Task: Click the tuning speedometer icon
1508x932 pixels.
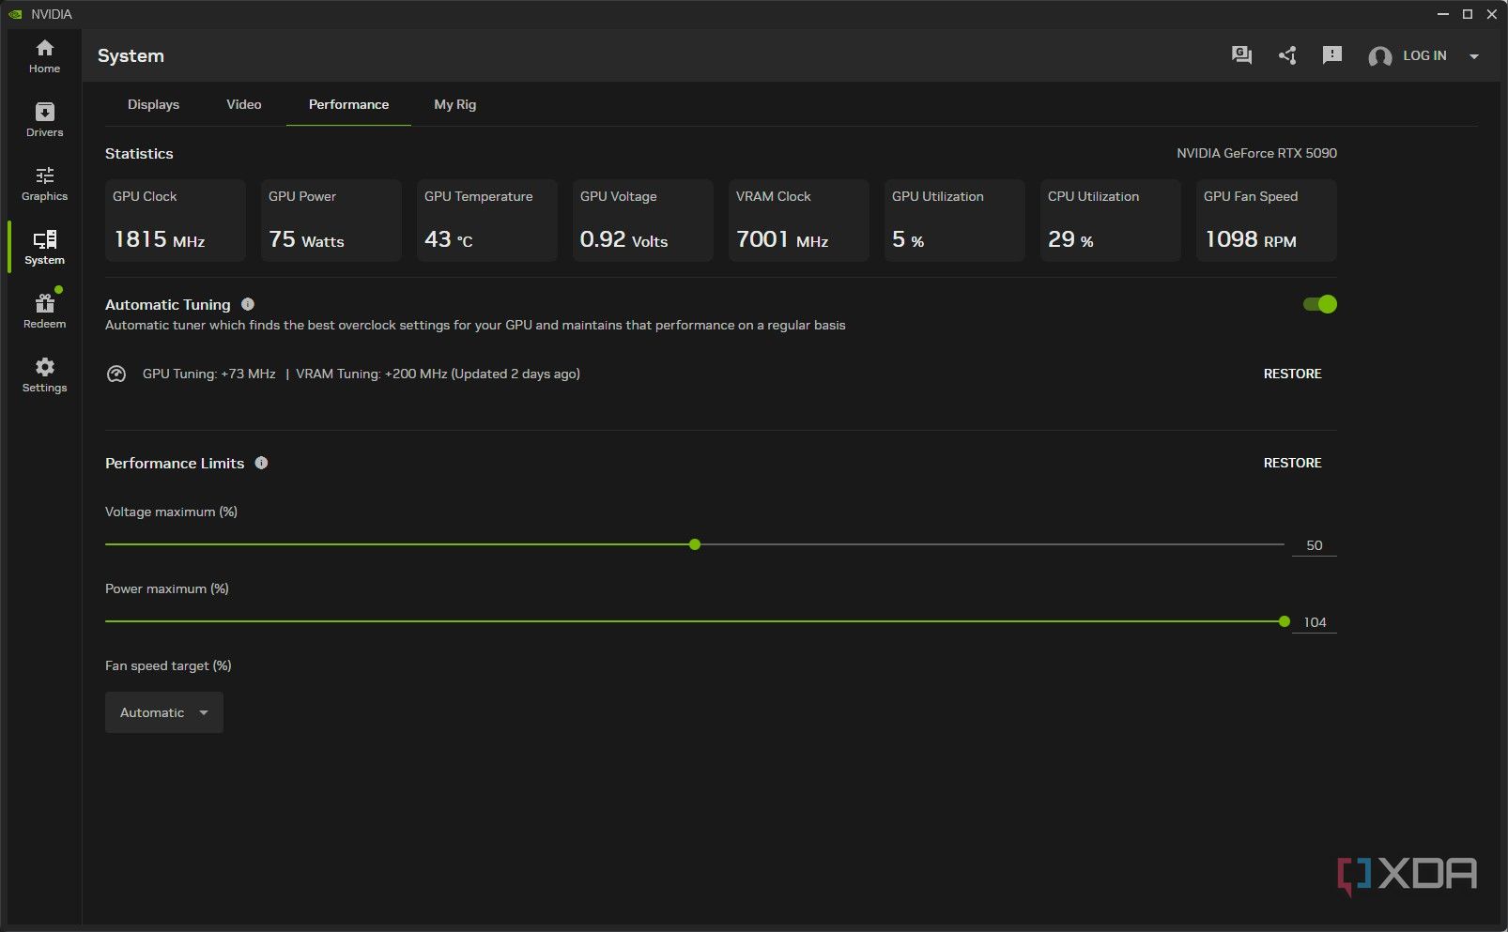Action: [116, 374]
